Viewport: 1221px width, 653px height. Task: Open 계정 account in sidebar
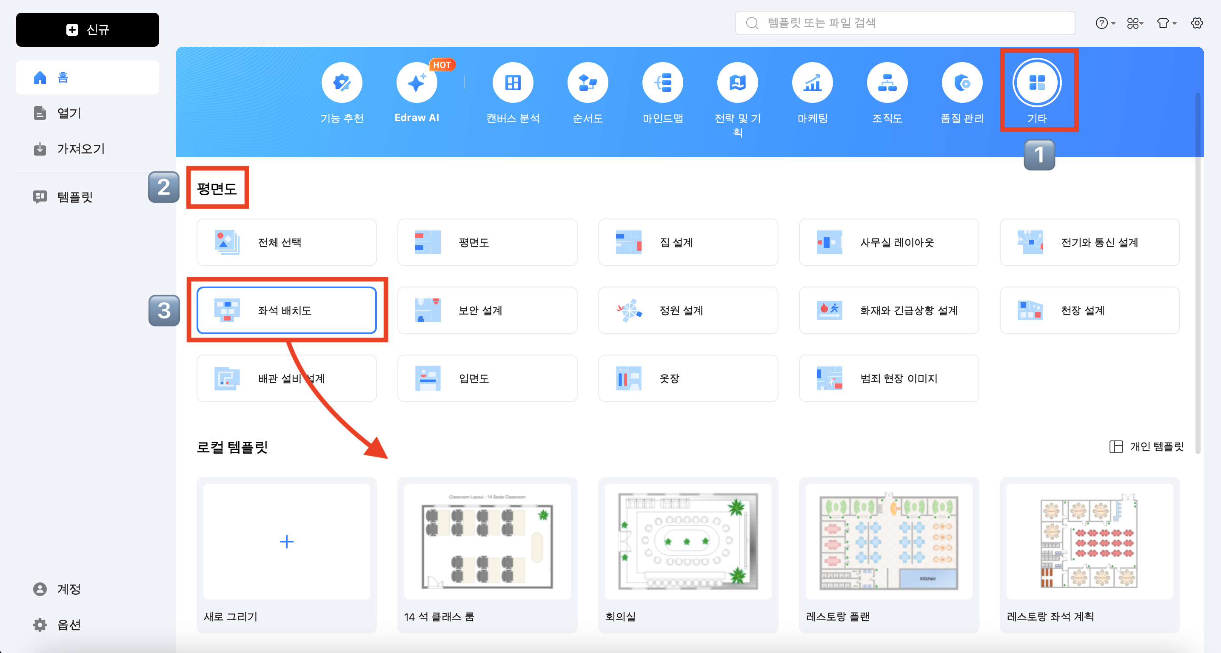coord(88,589)
